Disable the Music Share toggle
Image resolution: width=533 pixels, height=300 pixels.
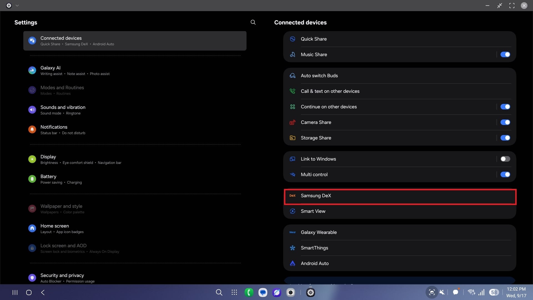point(505,54)
